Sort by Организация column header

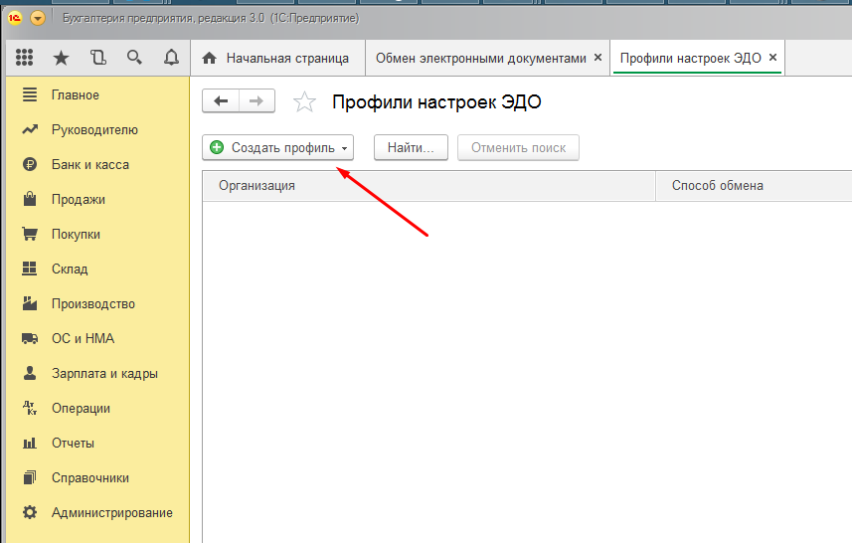[429, 186]
